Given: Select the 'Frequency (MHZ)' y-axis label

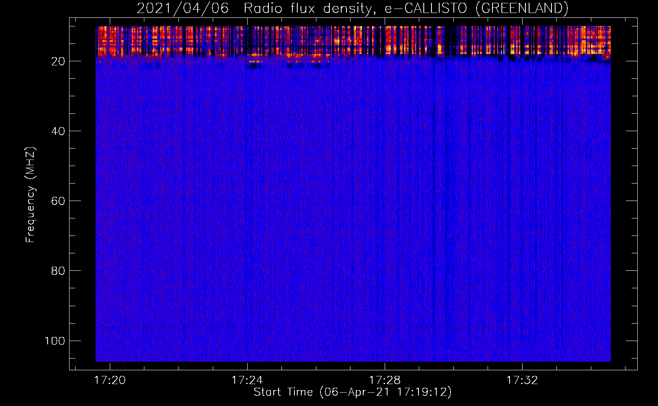Looking at the screenshot, I should pos(31,195).
